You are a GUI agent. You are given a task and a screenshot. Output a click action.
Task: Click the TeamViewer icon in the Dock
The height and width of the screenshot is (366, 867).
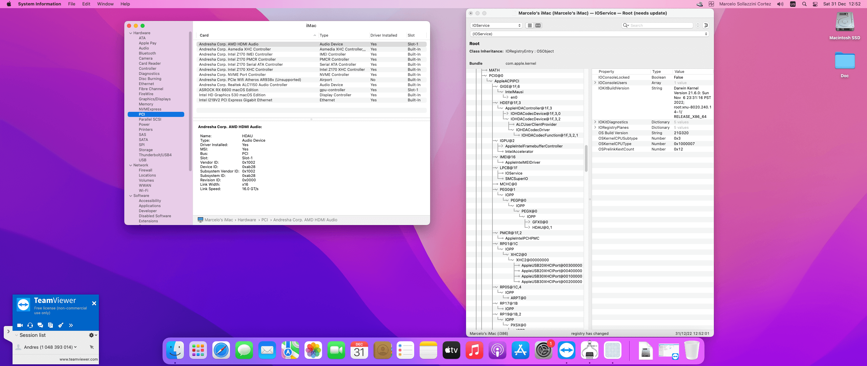(x=566, y=350)
